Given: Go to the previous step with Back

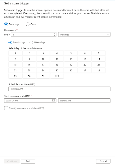Looking at the screenshot, I should click(28, 161).
